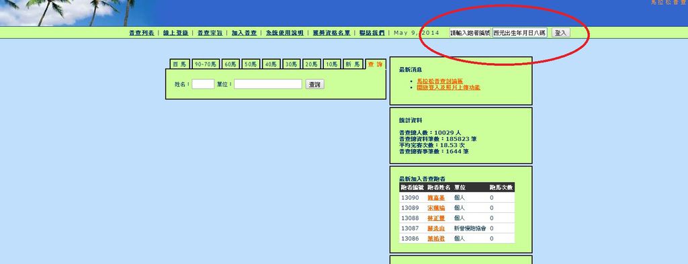Focus the 單位 unit input field
688x264 pixels.
click(268, 84)
